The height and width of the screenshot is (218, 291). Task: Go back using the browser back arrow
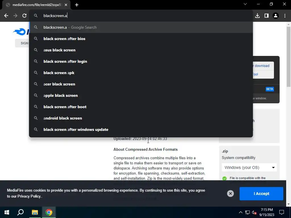[x=6, y=16]
